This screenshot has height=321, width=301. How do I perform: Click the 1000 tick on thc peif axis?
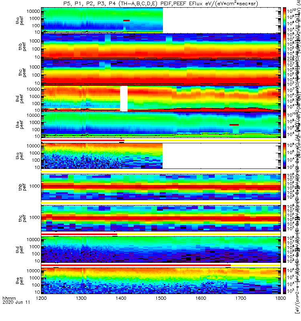coord(35,217)
